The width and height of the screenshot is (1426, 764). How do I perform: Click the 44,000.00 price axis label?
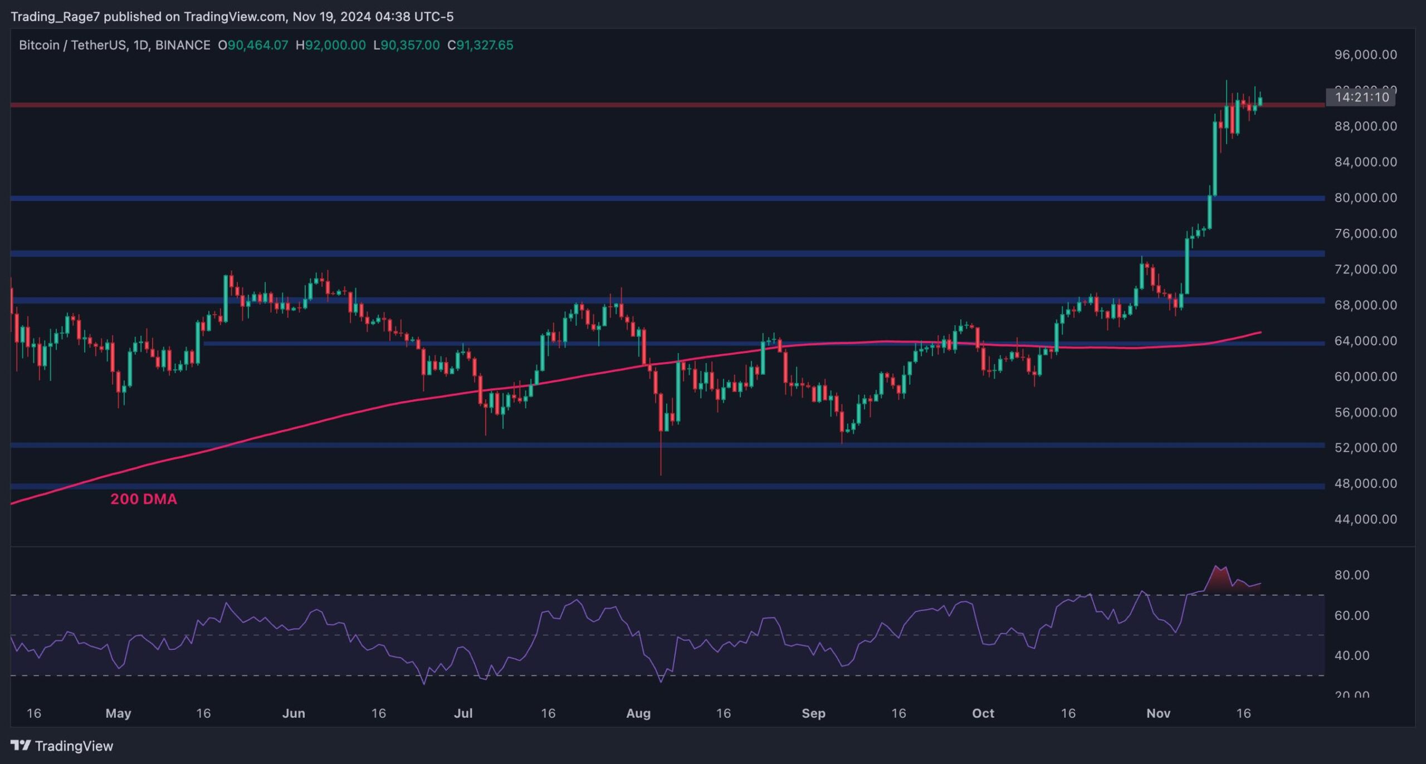[x=1365, y=519]
